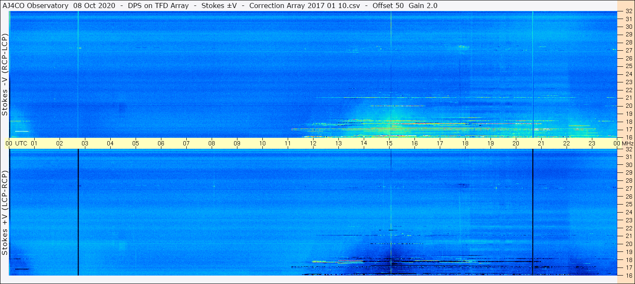The width and height of the screenshot is (635, 284).
Task: Select the 07 hour tick on time axis
Action: (x=186, y=143)
